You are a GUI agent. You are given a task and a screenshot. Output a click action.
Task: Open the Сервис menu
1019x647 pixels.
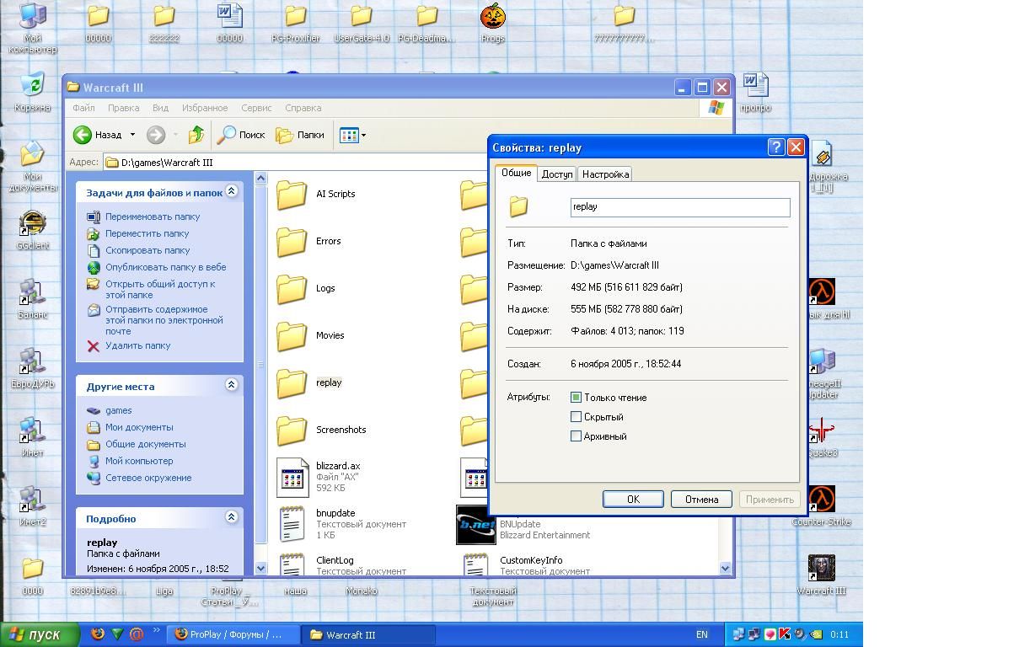(256, 108)
